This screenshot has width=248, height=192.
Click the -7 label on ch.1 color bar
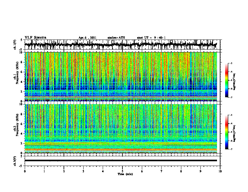231,97
